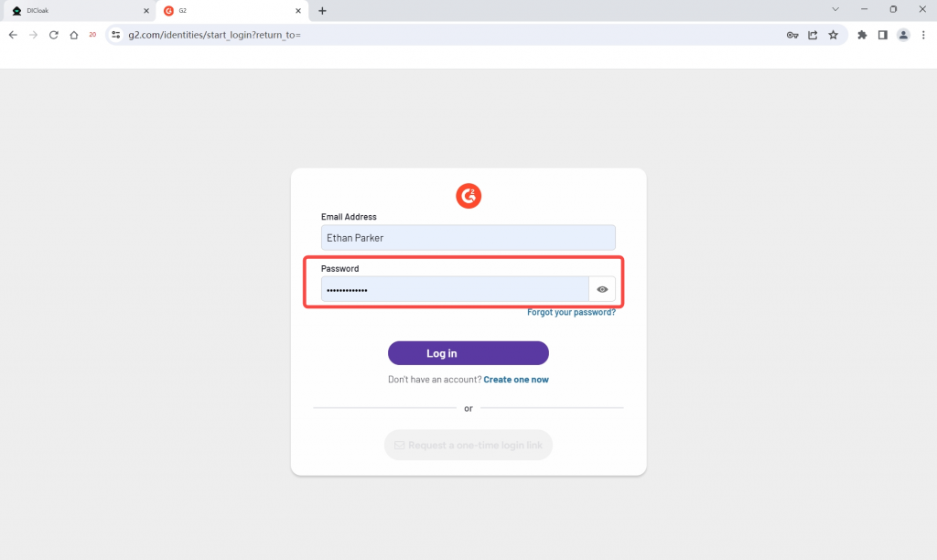Go to the browser home page icon
Image resolution: width=937 pixels, height=560 pixels.
click(x=73, y=35)
